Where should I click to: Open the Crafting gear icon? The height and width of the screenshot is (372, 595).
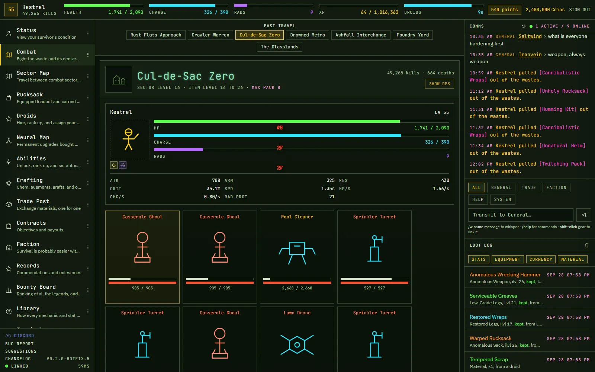tap(9, 183)
